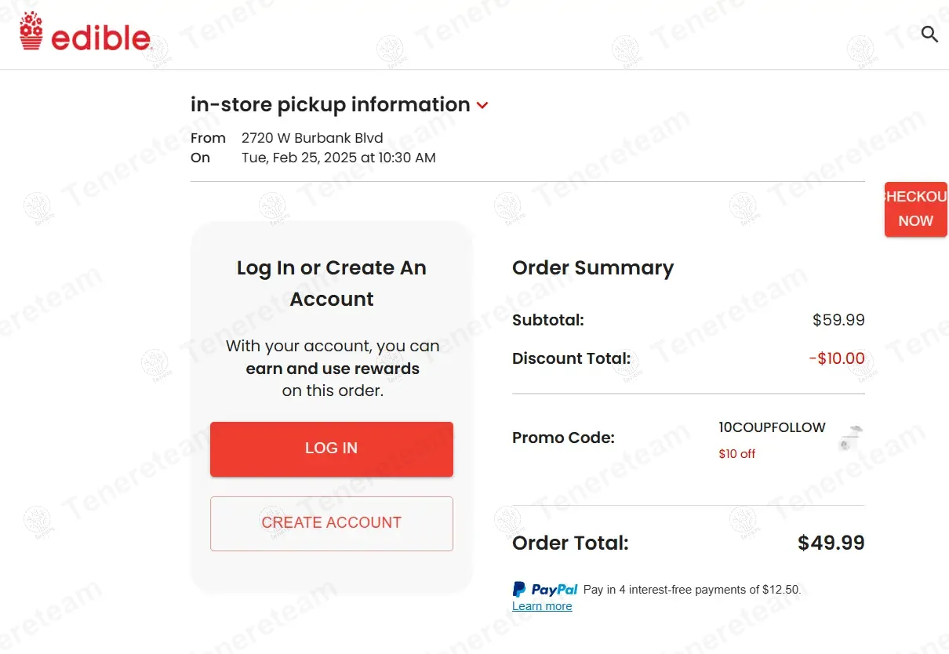Image resolution: width=949 pixels, height=654 pixels.
Task: Open search with the magnifier icon
Action: (929, 34)
